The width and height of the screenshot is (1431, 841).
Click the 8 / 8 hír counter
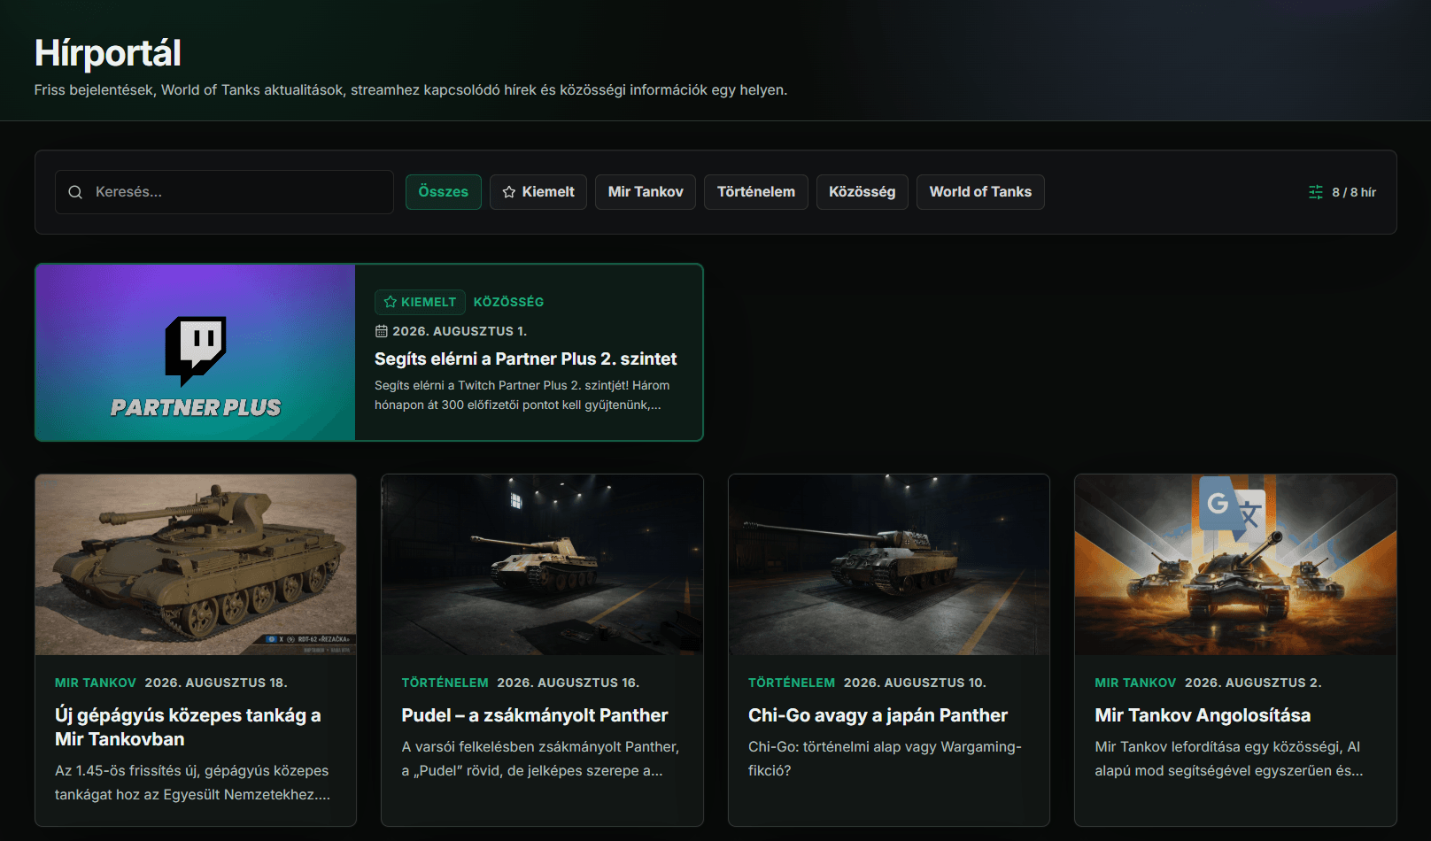pos(1354,192)
